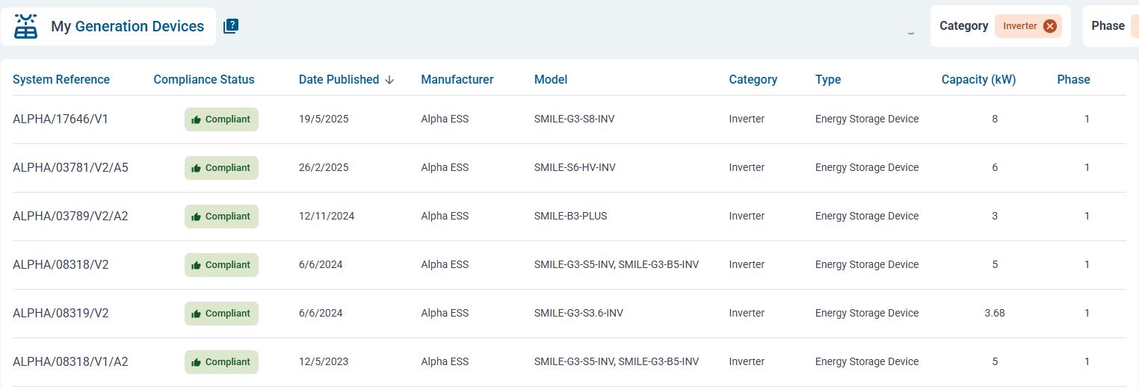
Task: Open the Phase filter label
Action: point(1108,26)
